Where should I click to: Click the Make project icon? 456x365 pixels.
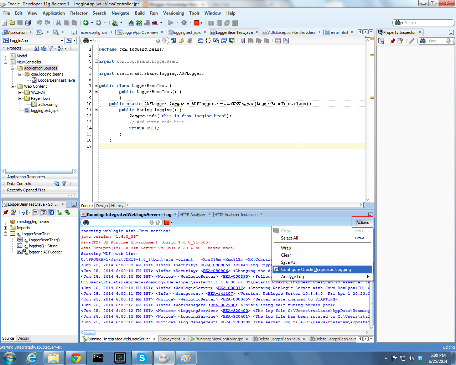pyautogui.click(x=131, y=23)
